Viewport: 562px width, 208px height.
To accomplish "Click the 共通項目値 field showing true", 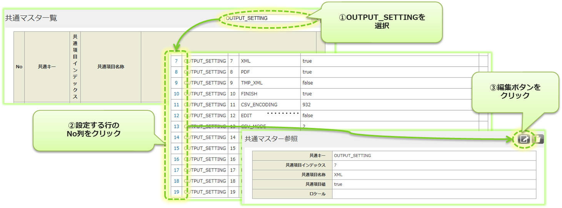I will (x=434, y=184).
